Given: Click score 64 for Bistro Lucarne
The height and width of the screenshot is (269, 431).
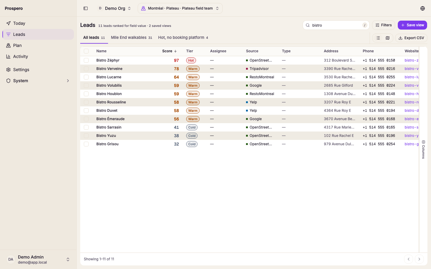Looking at the screenshot, I should pos(176,77).
